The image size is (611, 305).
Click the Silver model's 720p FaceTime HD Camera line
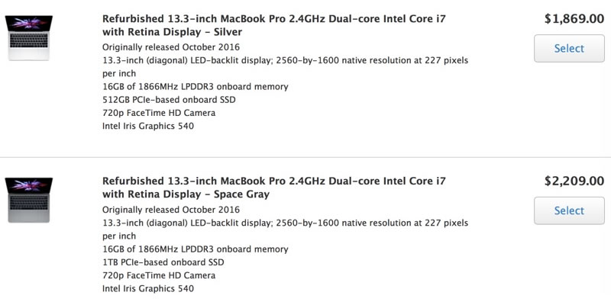(159, 113)
